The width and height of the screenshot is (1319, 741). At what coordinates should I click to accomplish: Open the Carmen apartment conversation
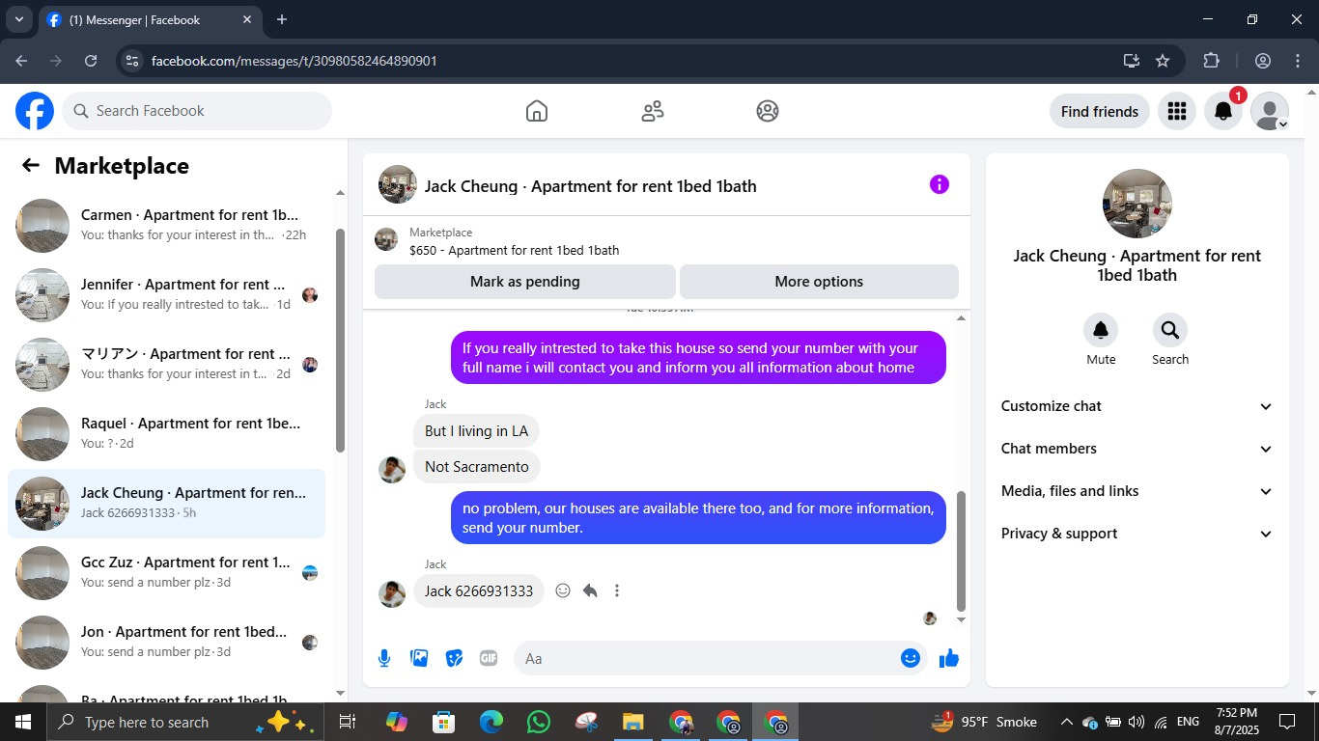point(166,226)
